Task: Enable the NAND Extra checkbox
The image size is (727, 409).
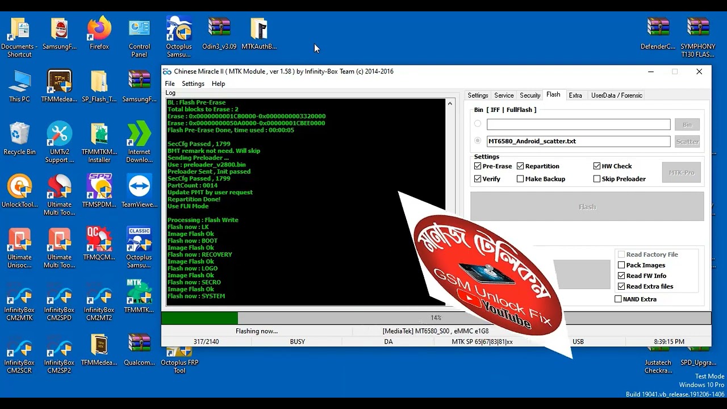Action: pos(618,299)
